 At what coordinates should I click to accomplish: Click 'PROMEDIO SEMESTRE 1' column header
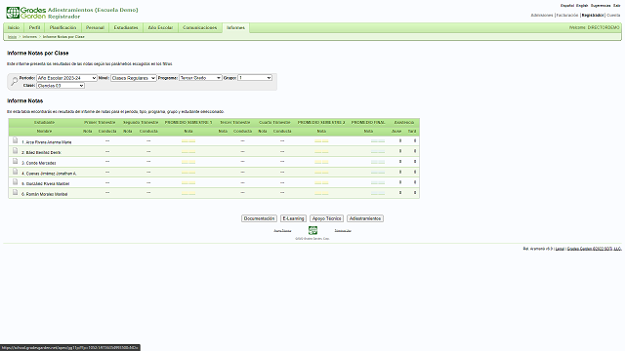tap(188, 122)
